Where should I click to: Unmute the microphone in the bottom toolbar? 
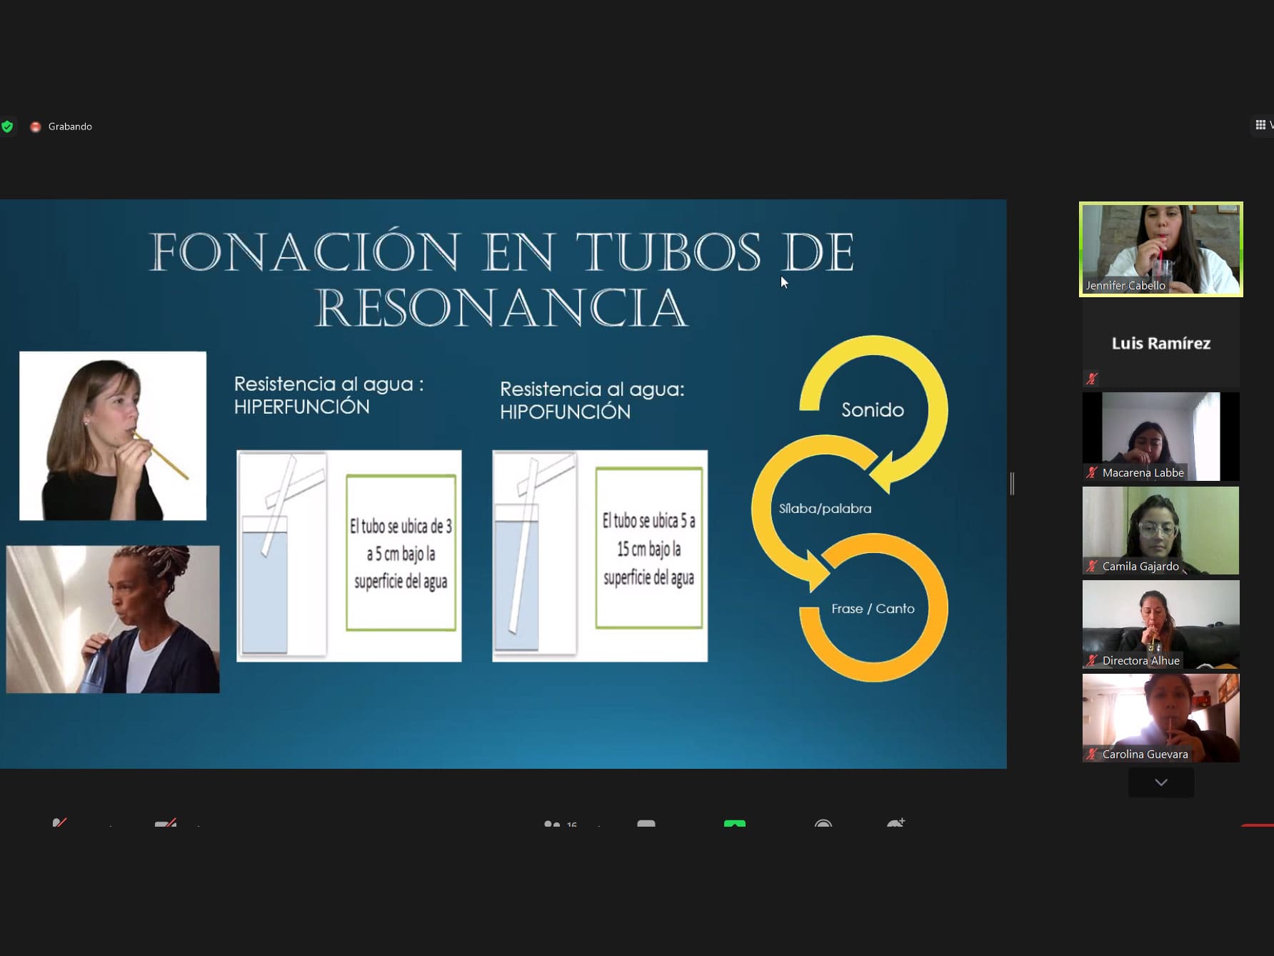[60, 823]
